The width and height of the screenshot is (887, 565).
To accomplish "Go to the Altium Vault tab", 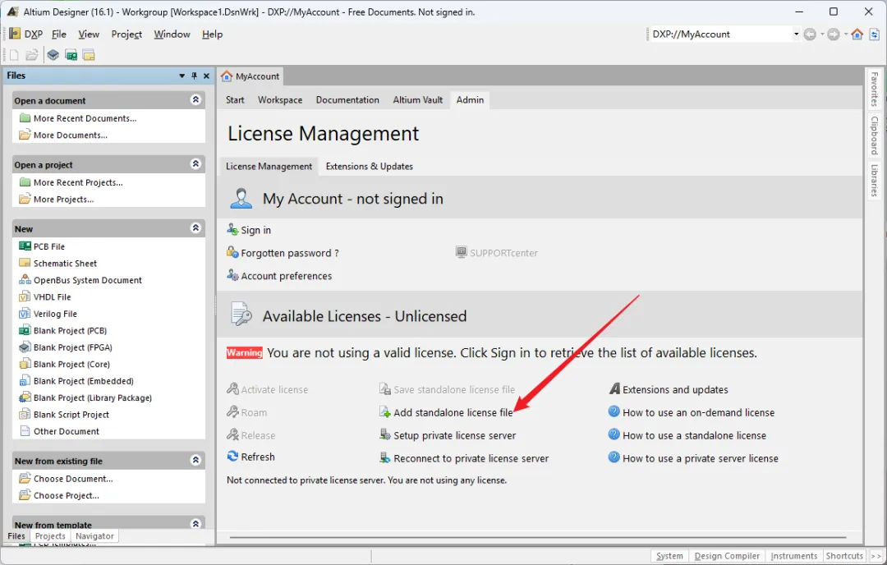I will click(x=417, y=100).
